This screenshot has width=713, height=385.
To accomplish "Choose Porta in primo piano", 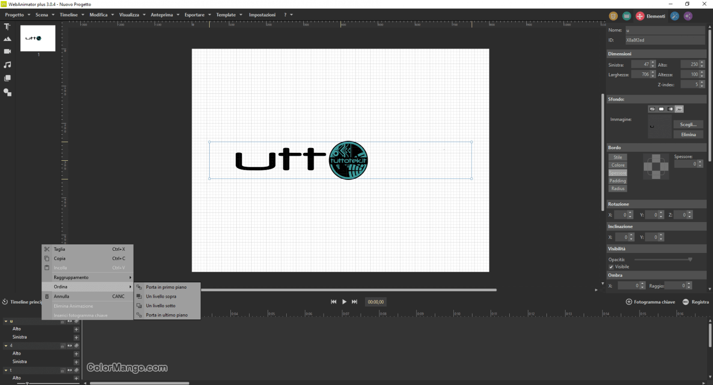I will [x=168, y=287].
